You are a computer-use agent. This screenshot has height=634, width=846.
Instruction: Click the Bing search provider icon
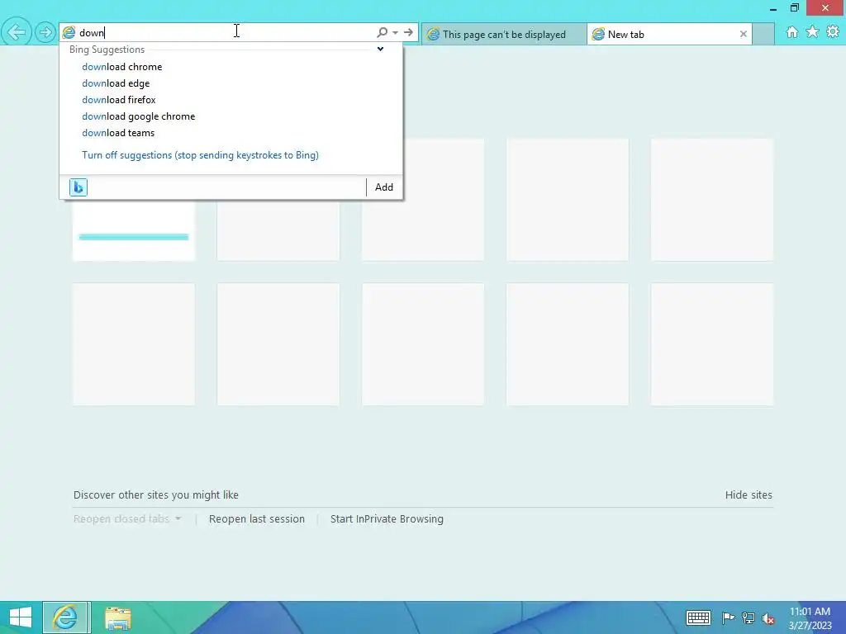[x=78, y=187]
